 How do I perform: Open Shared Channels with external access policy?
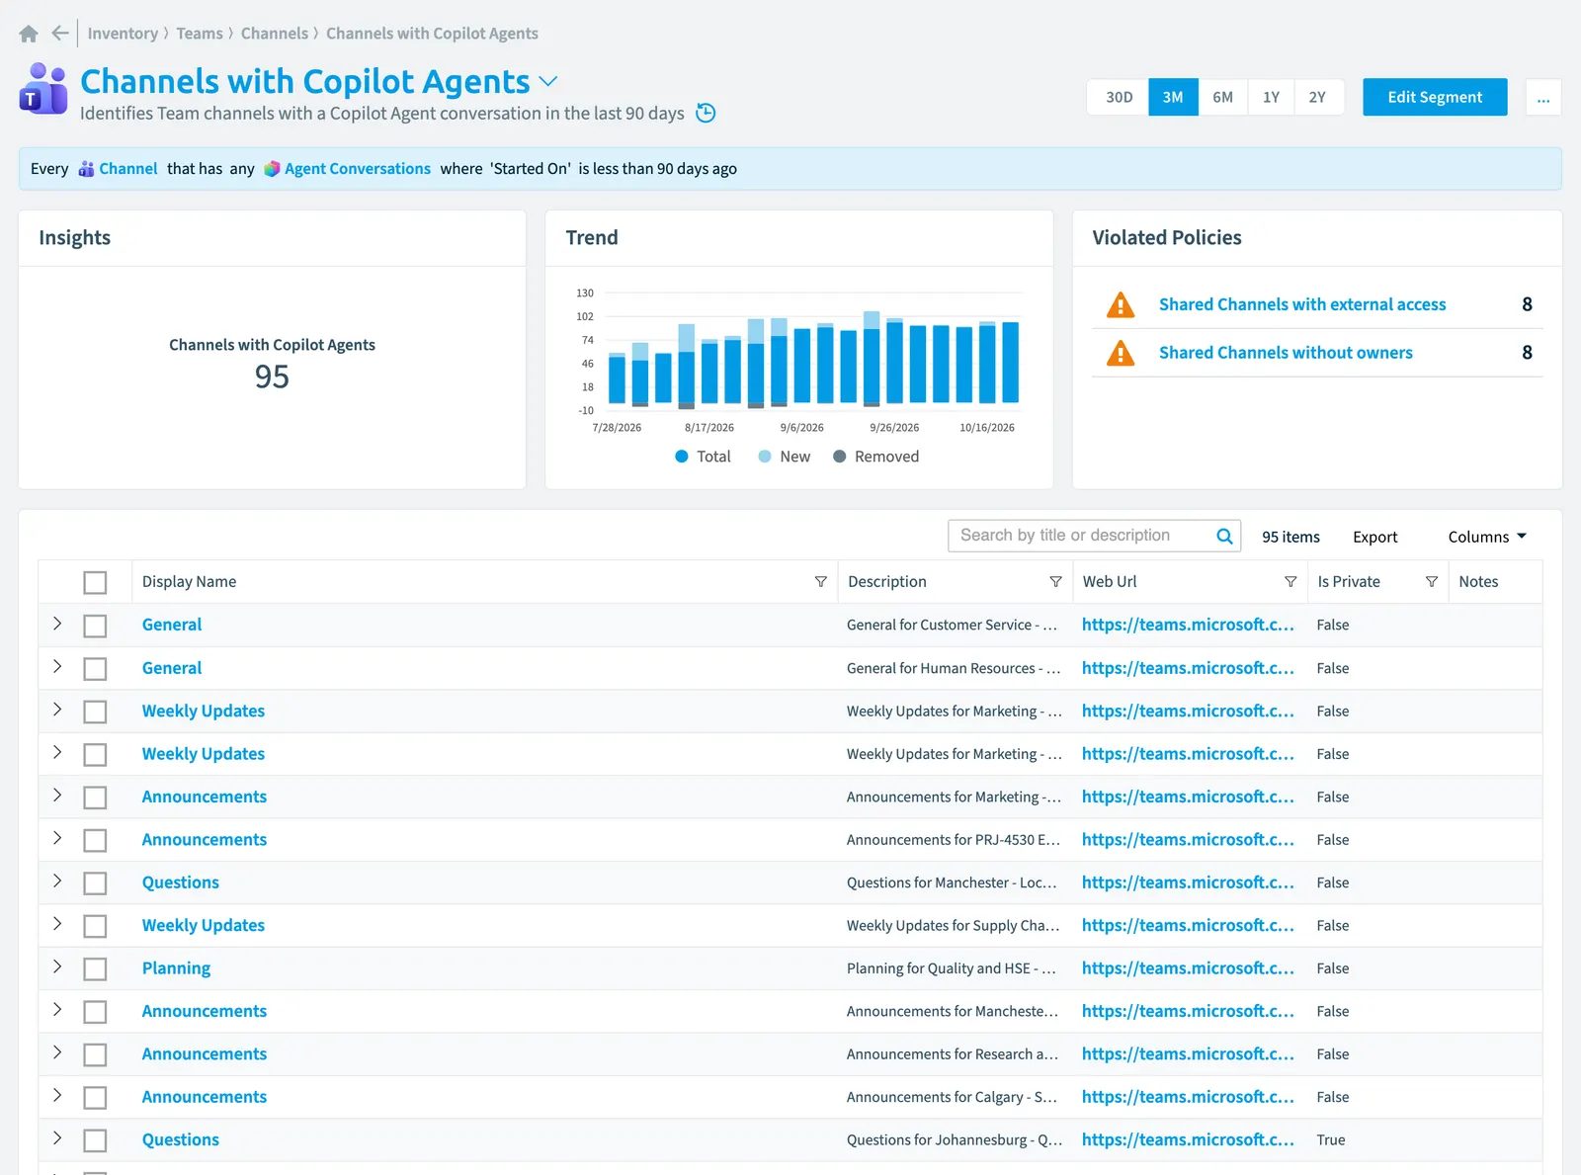coord(1302,304)
